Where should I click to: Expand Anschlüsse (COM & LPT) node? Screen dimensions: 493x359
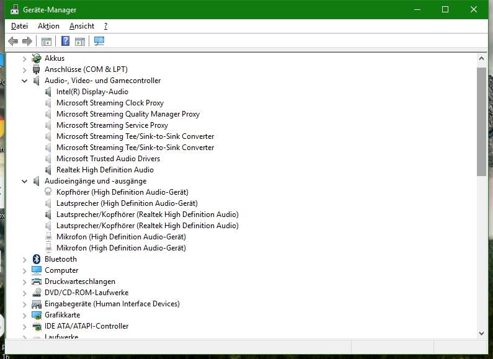25,70
